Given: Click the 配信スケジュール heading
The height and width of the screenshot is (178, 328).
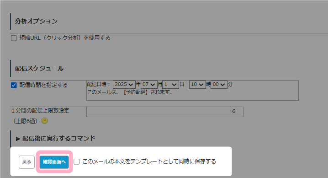Looking at the screenshot, I should [39, 69].
